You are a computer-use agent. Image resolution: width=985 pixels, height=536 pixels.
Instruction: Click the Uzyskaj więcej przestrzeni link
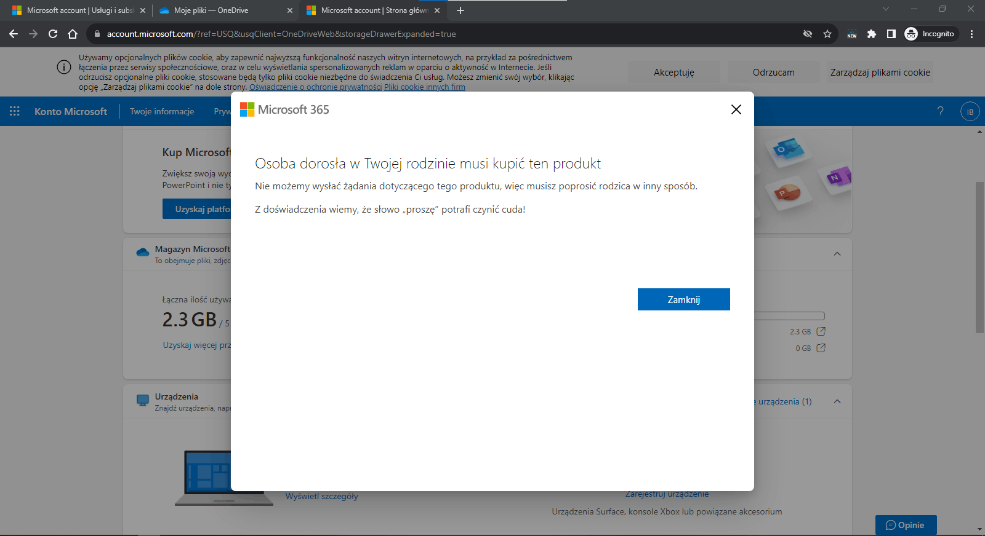tap(197, 345)
